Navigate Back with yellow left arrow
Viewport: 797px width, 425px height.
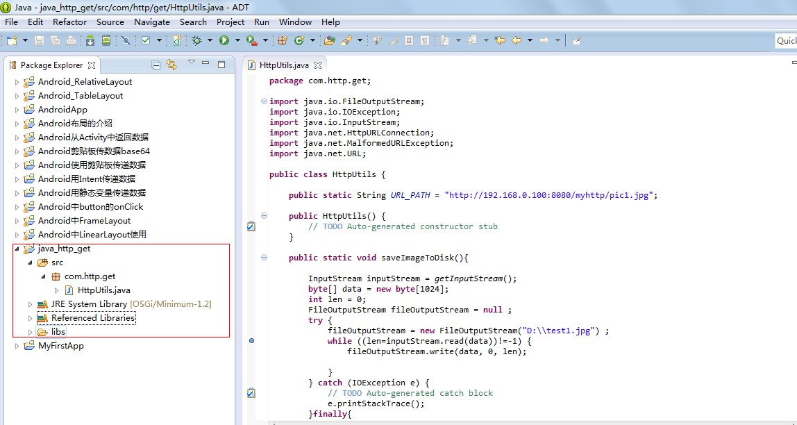point(517,41)
